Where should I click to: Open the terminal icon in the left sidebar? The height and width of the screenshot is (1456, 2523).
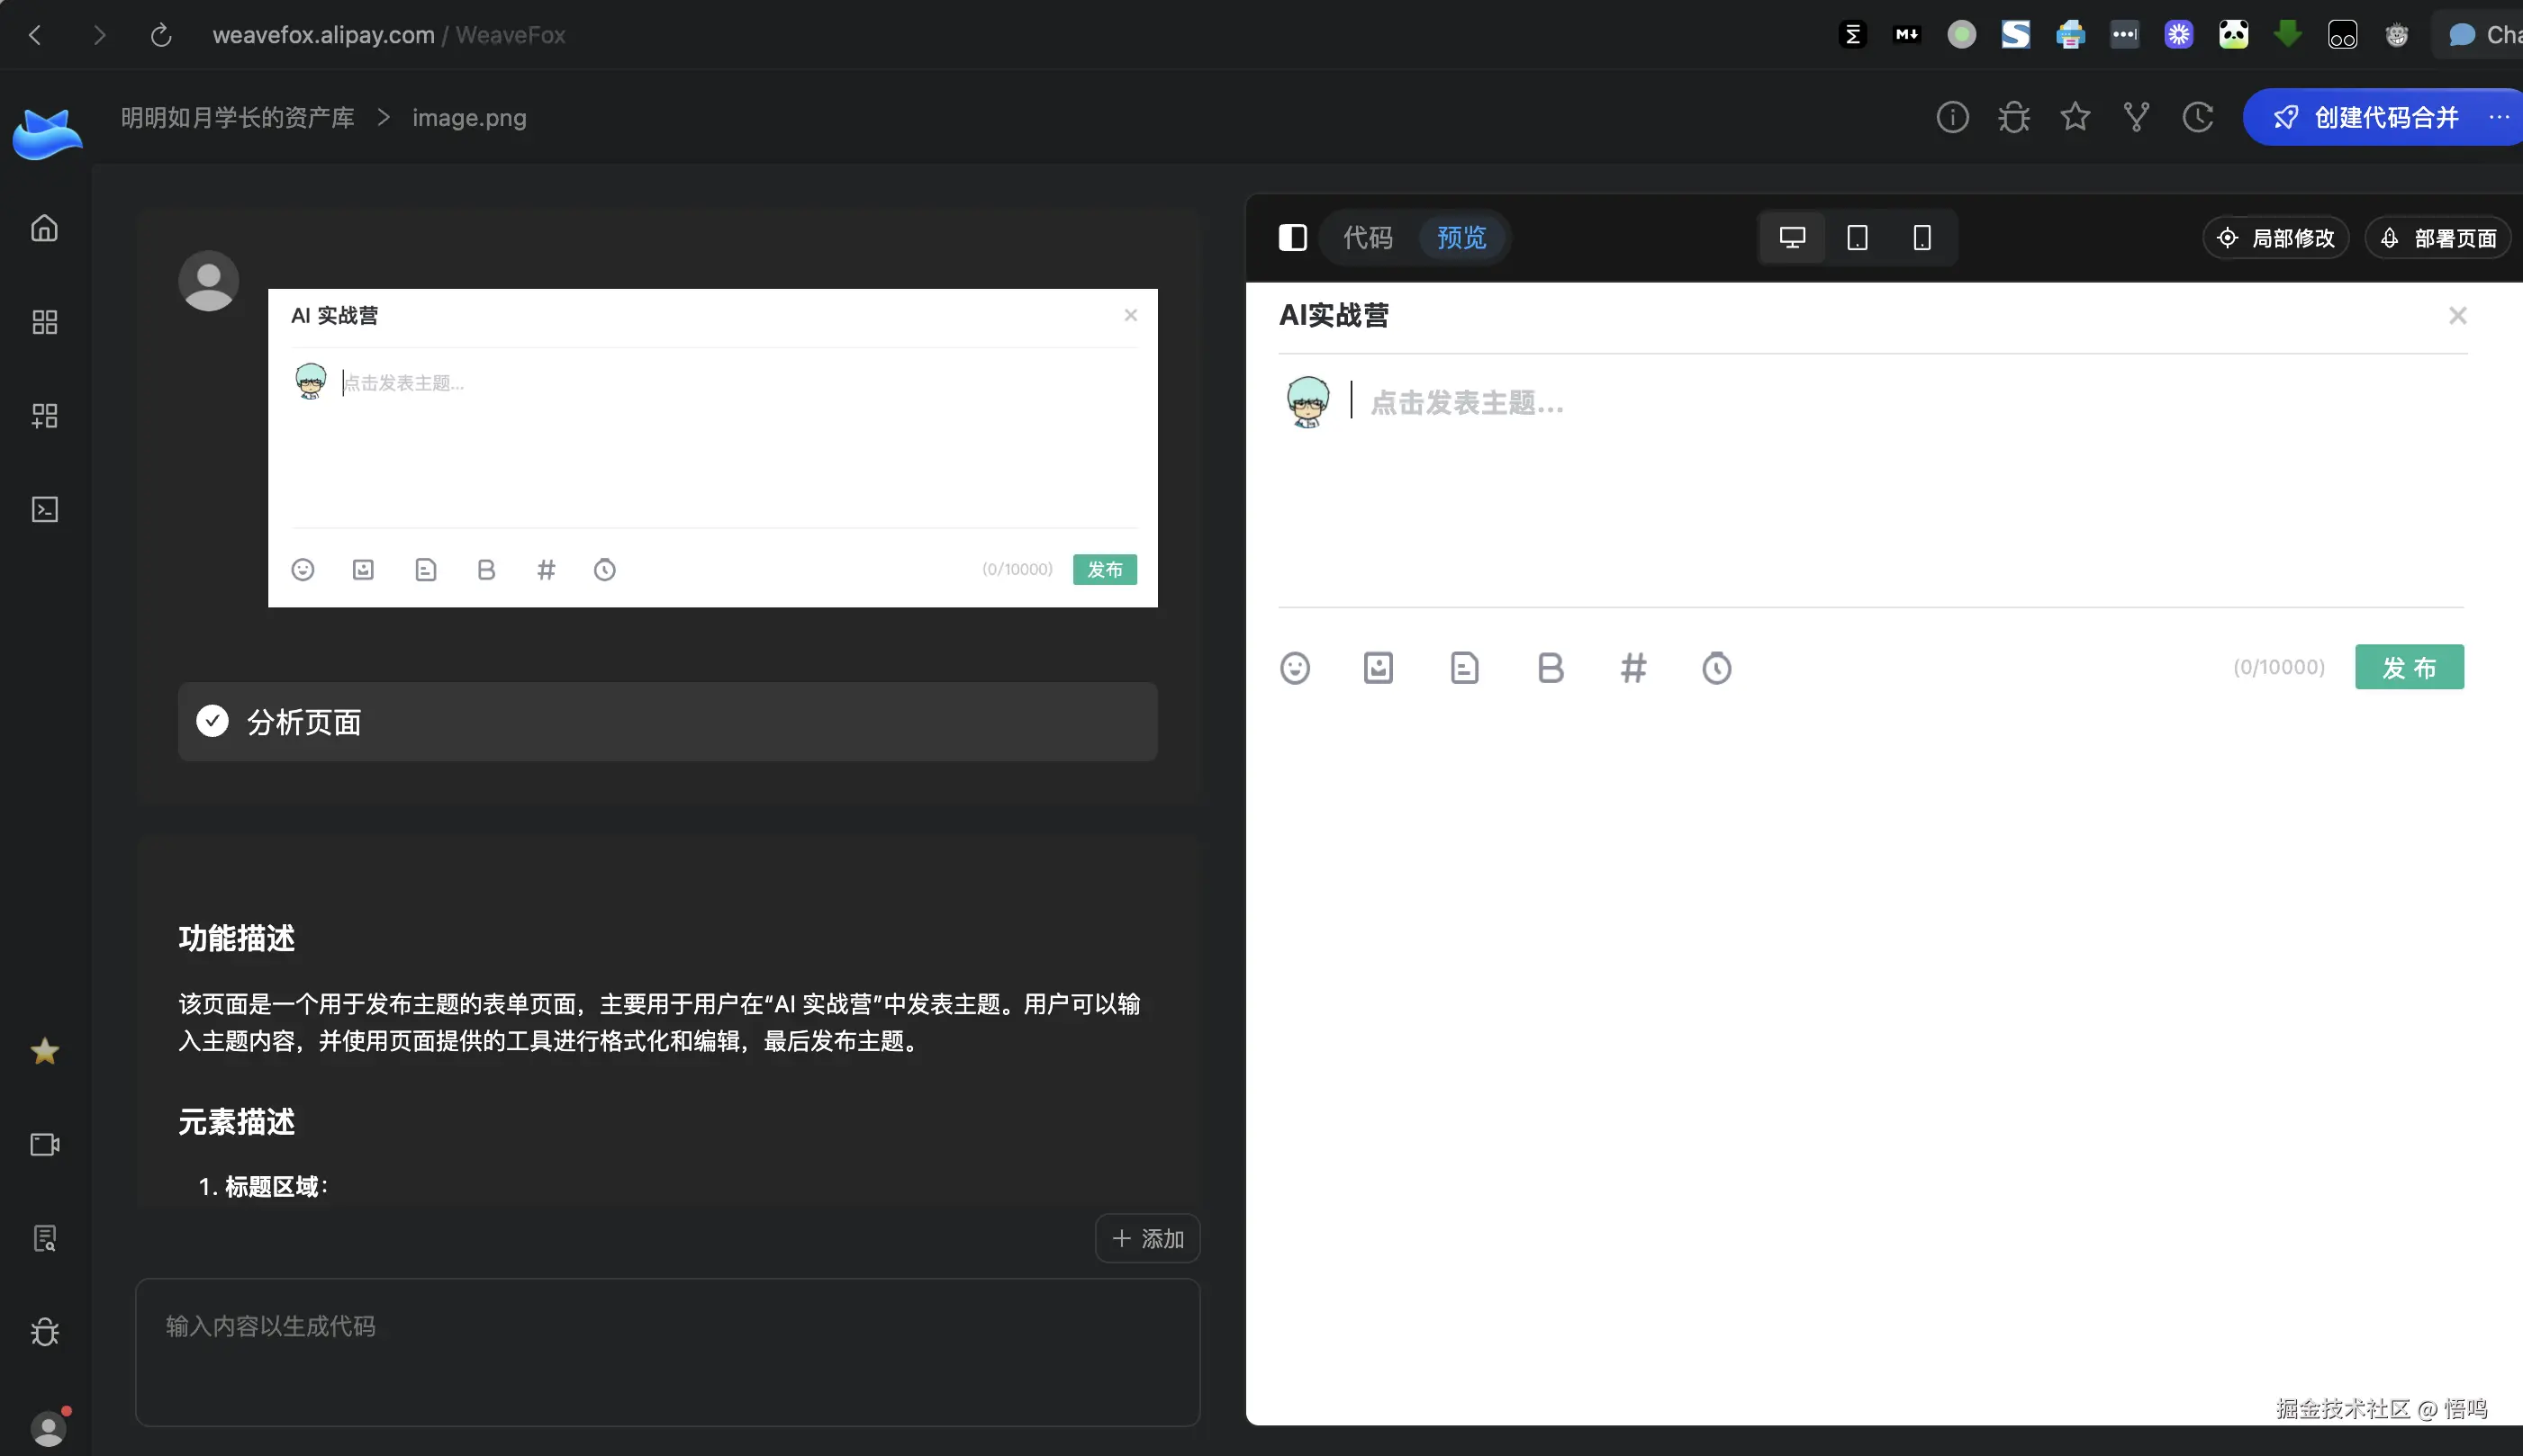[44, 509]
